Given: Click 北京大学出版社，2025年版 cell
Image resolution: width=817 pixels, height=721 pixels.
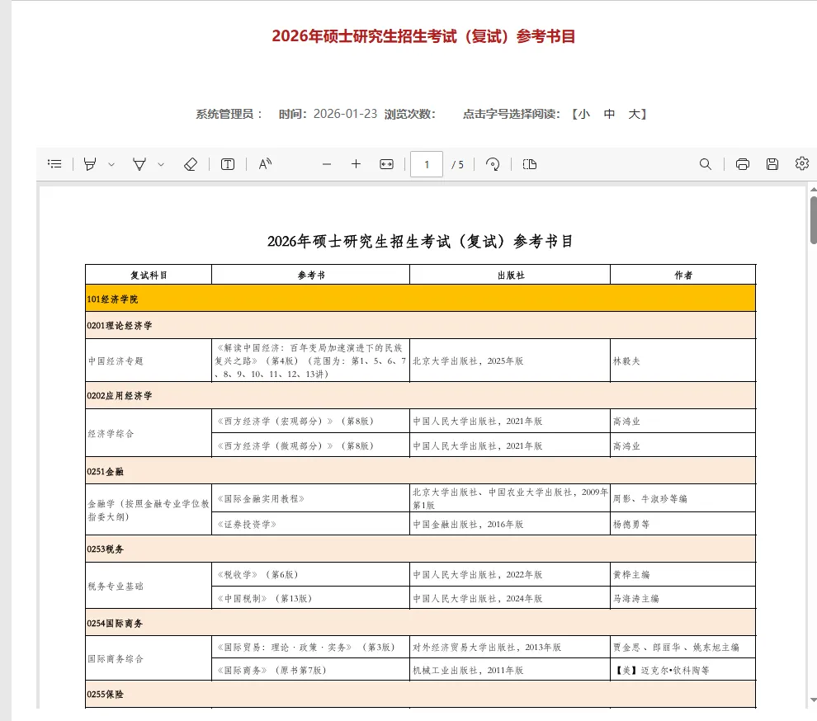Looking at the screenshot, I should point(510,360).
